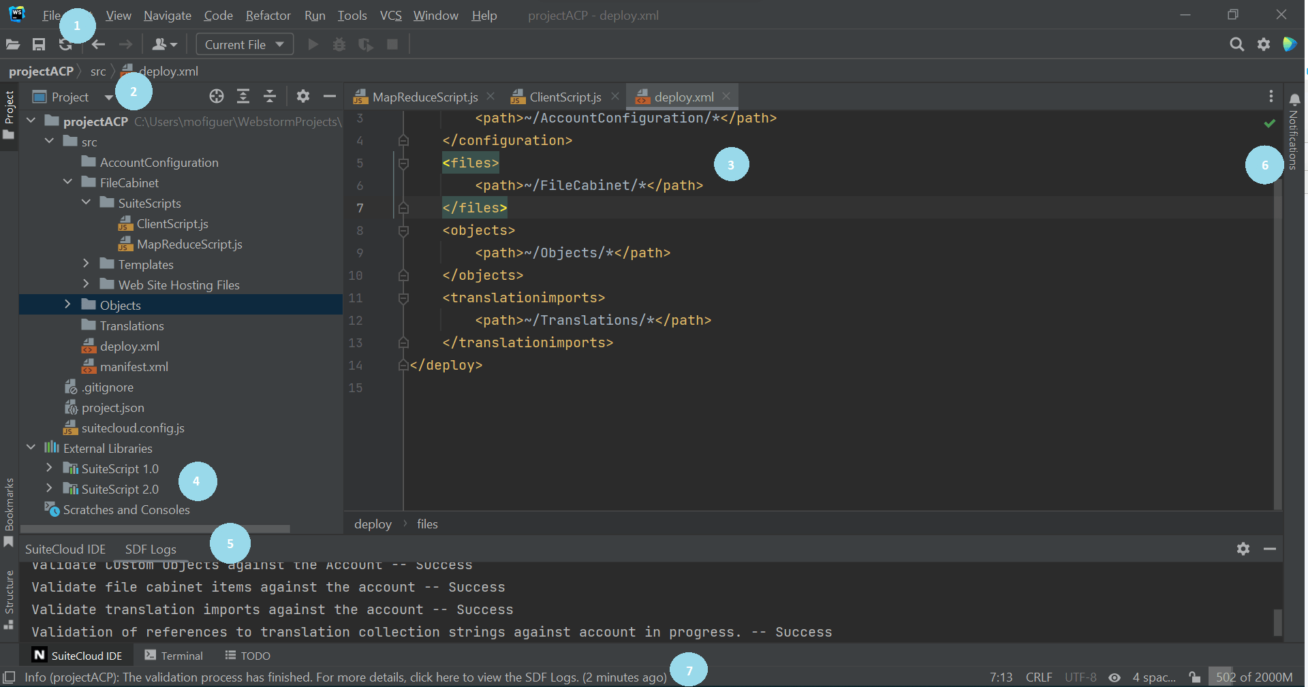
Task: Click the validation finished status message
Action: (x=345, y=677)
